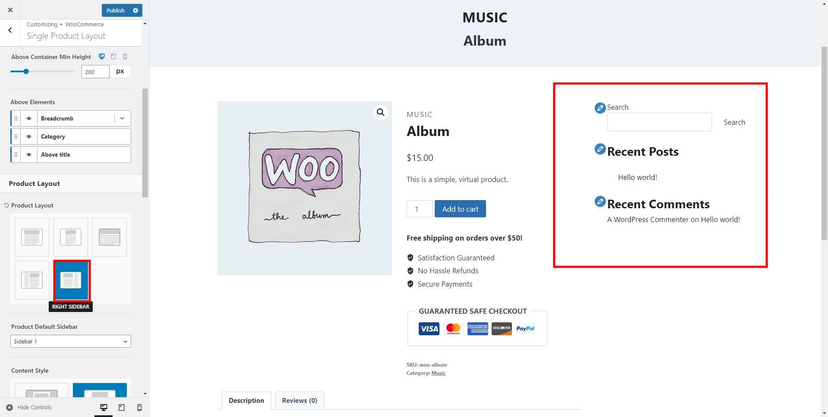
Task: Edit the Search widget via pencil icon
Action: (600, 108)
